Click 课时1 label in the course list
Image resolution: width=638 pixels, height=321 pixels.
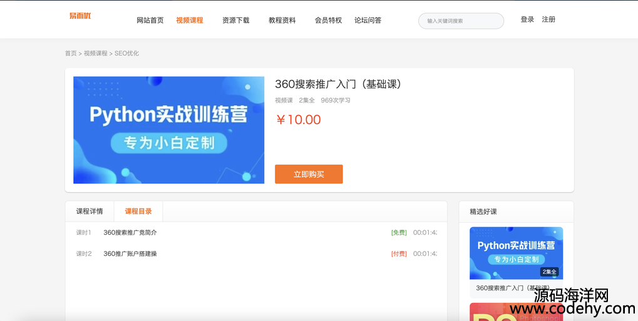point(84,233)
